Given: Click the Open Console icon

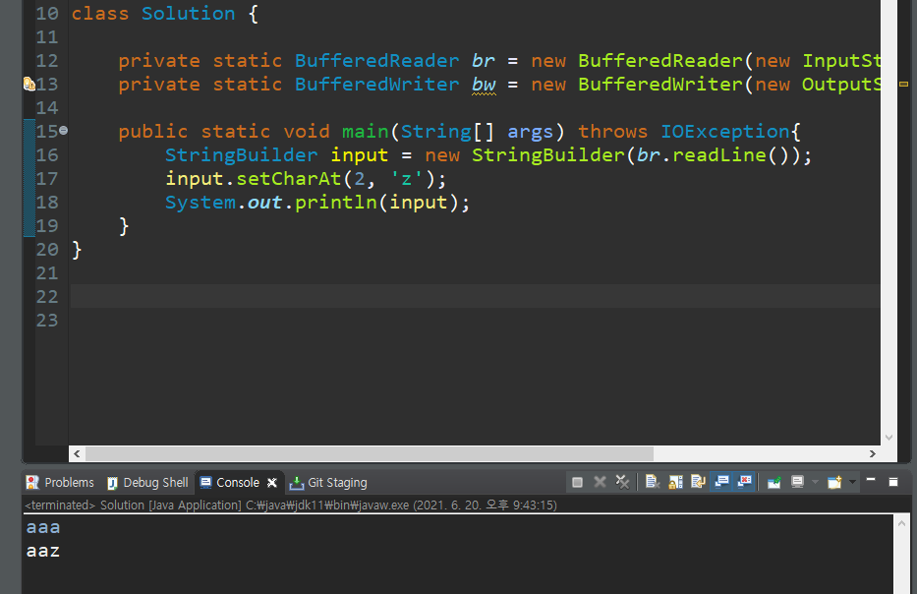Looking at the screenshot, I should [x=834, y=482].
